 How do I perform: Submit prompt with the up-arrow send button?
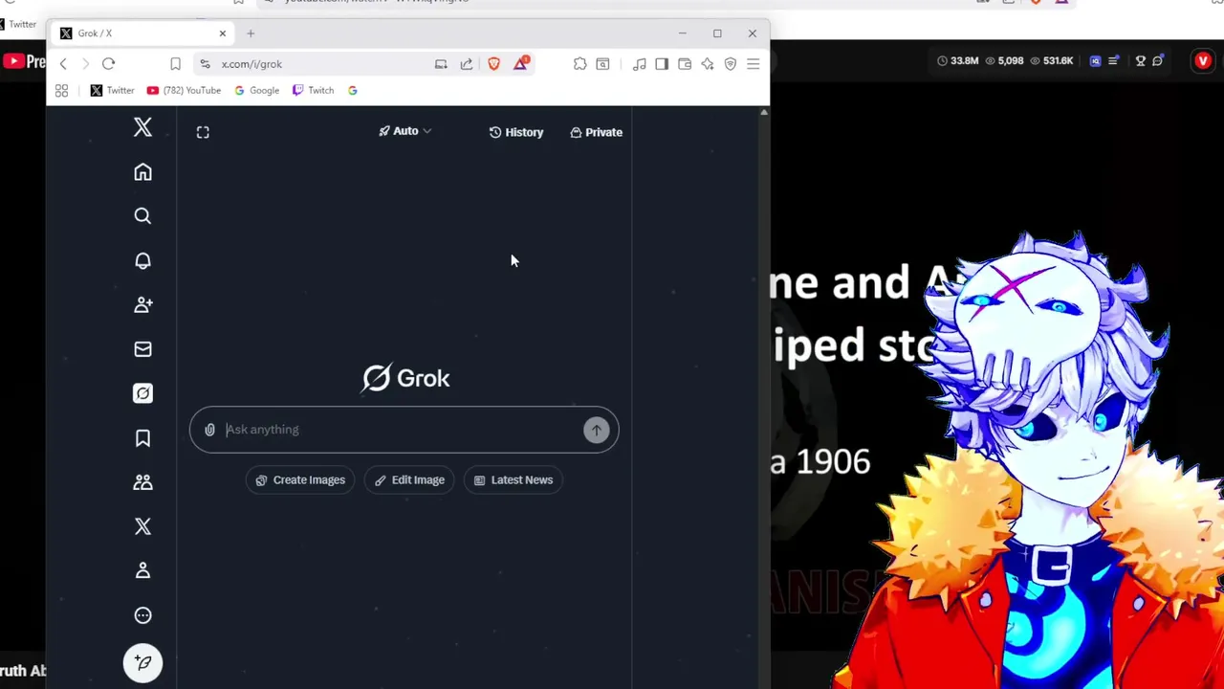click(596, 430)
